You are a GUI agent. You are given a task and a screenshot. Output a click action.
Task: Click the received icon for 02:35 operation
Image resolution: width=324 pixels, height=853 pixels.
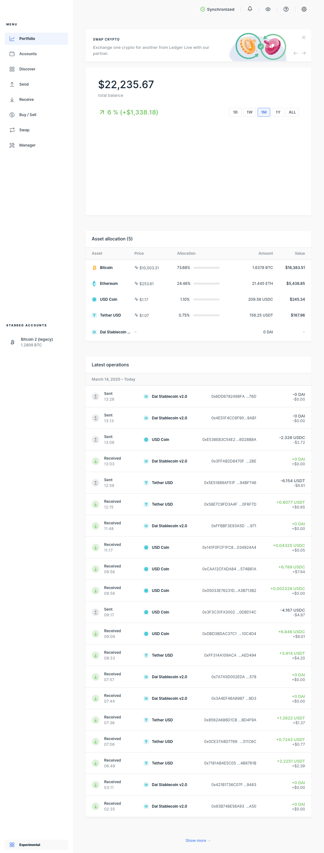(x=96, y=806)
